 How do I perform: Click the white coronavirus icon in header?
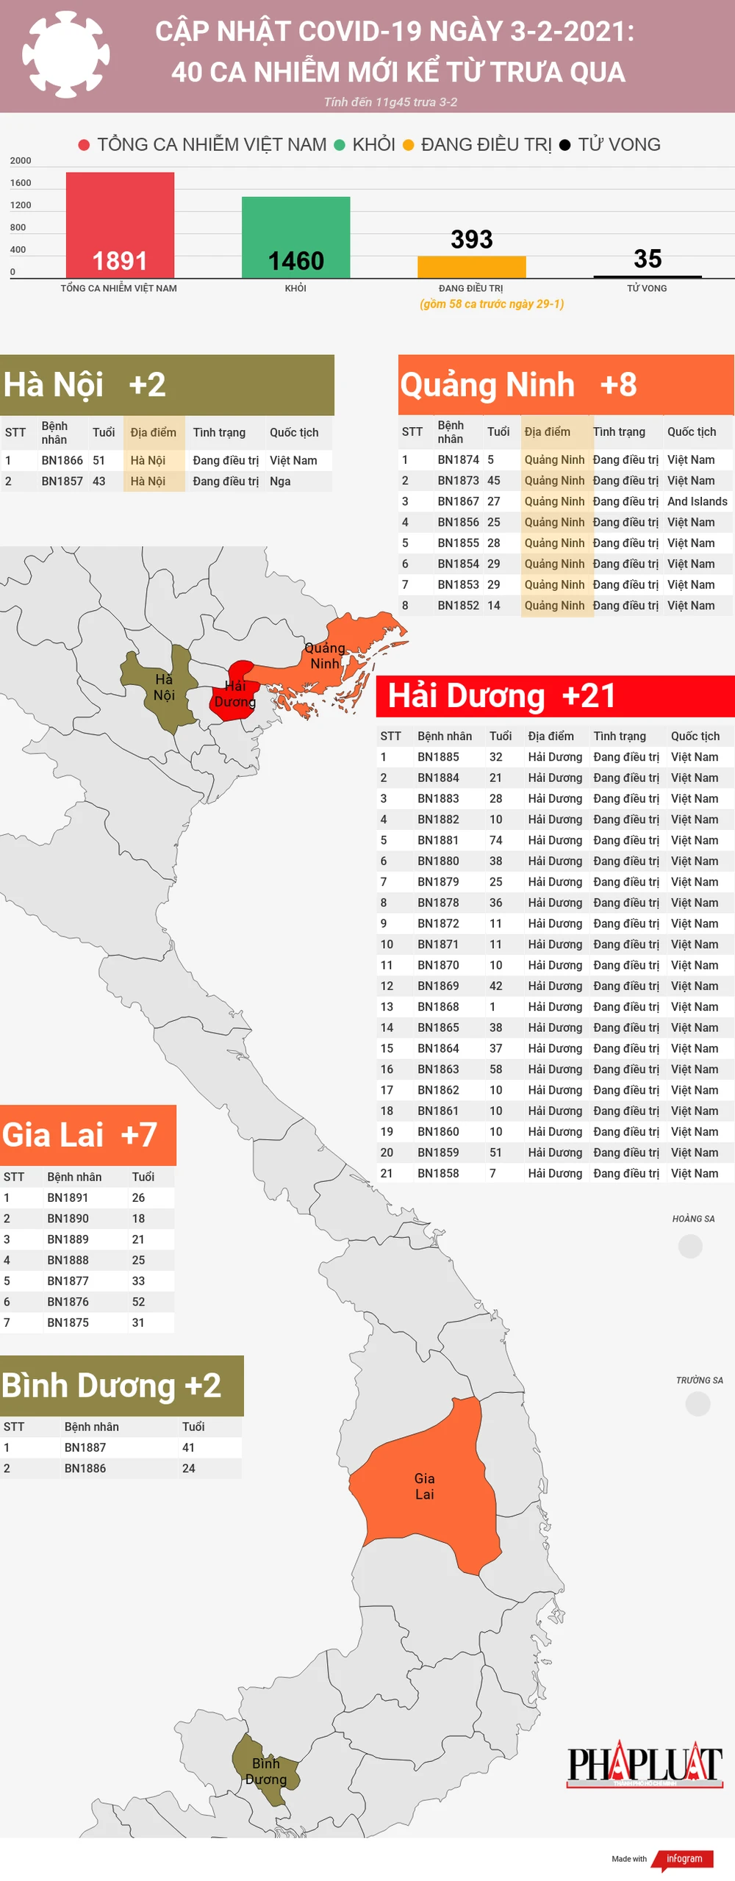pyautogui.click(x=65, y=54)
